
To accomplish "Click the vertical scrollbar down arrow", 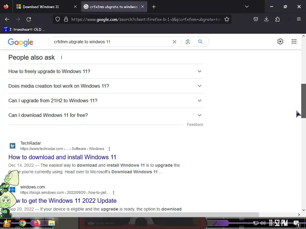I will [304, 210].
